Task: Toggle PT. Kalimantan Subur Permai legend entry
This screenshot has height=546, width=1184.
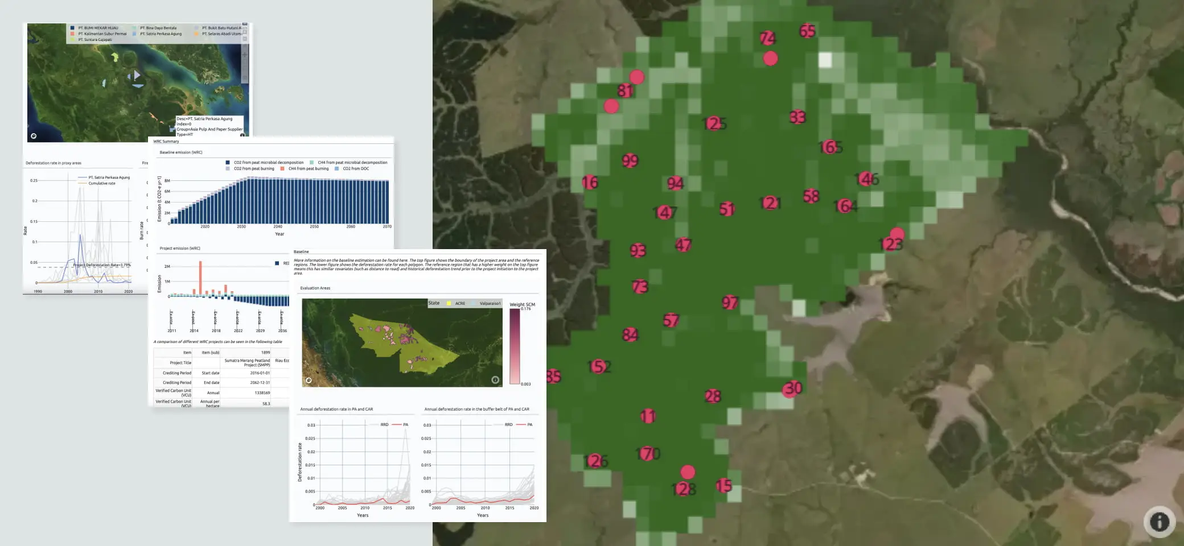Action: (x=98, y=34)
